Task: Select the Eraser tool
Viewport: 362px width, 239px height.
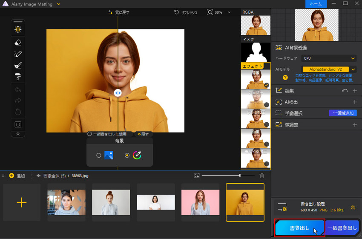Action: point(18,43)
